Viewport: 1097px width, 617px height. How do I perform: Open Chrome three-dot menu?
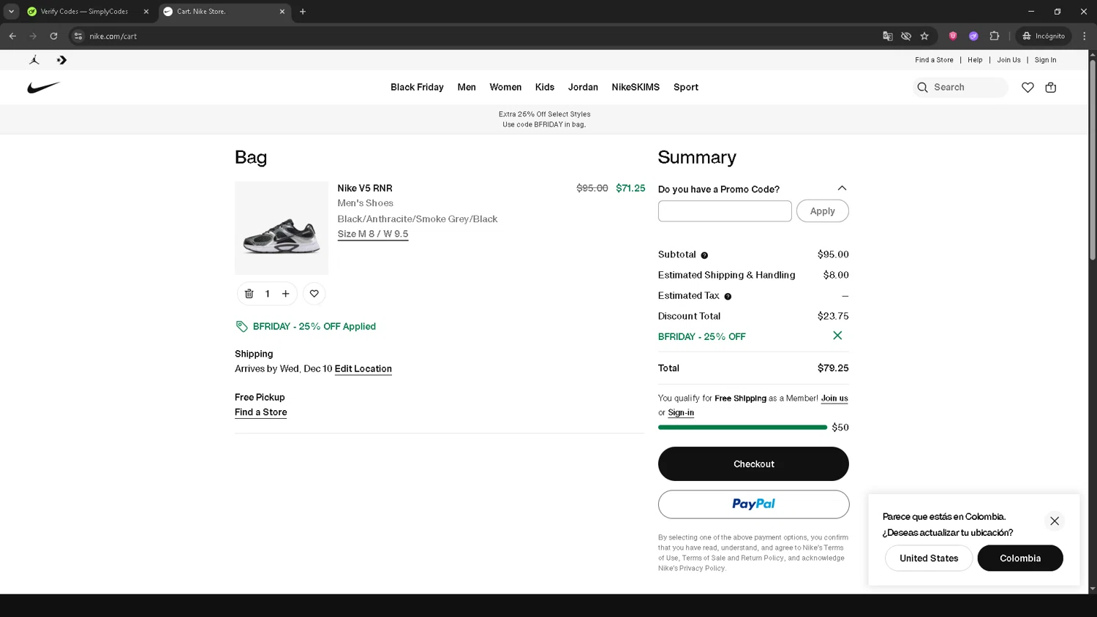point(1085,36)
